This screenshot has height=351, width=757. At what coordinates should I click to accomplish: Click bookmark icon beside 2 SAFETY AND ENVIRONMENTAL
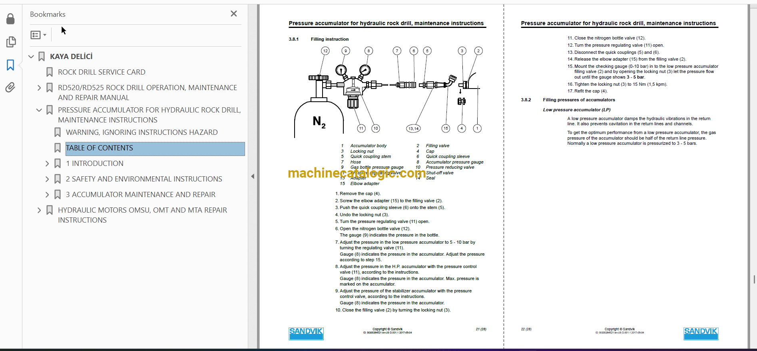click(58, 179)
